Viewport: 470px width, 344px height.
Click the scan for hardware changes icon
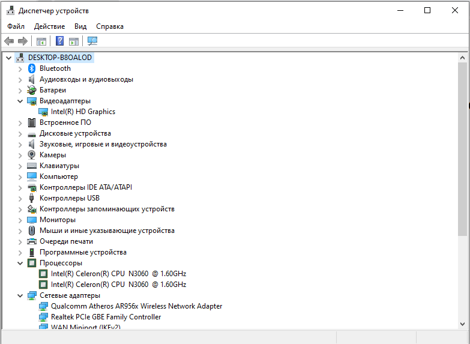92,41
